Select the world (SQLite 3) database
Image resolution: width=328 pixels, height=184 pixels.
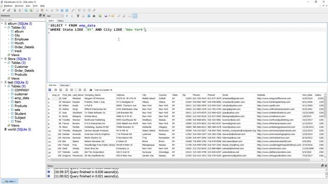(x=19, y=129)
